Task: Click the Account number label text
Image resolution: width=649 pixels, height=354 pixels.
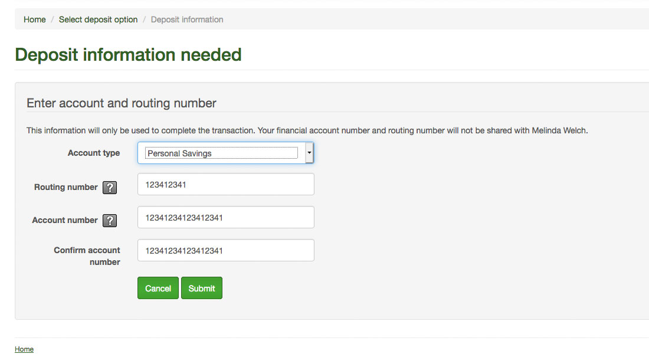Action: [x=65, y=220]
